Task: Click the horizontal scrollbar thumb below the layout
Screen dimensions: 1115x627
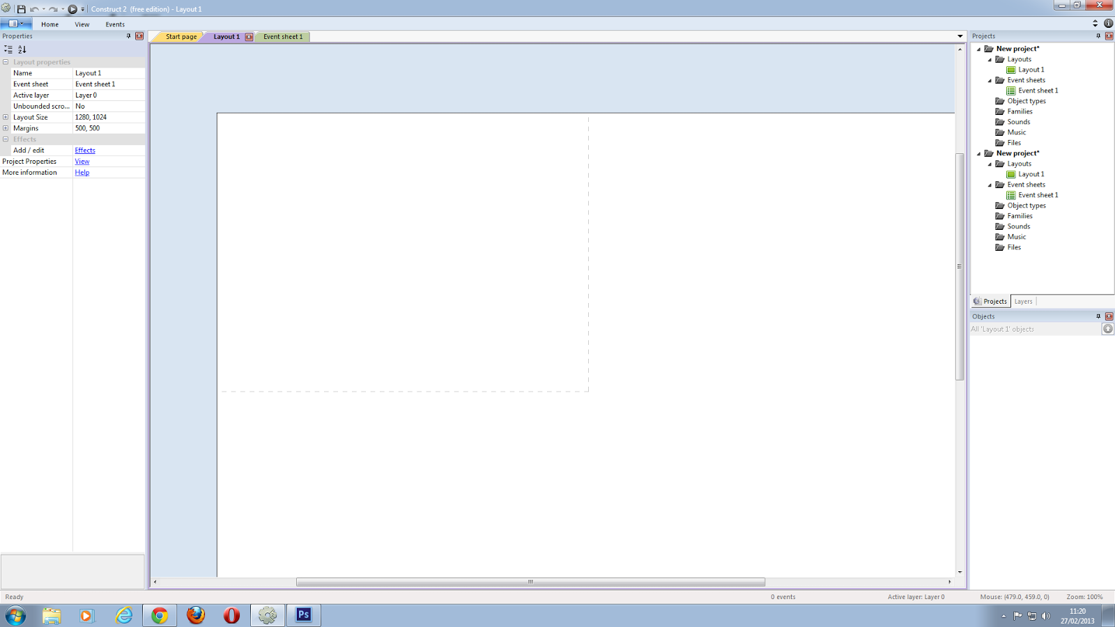Action: [530, 582]
